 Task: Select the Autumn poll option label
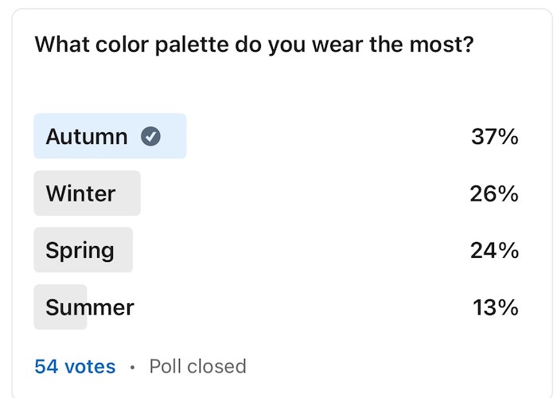86,136
